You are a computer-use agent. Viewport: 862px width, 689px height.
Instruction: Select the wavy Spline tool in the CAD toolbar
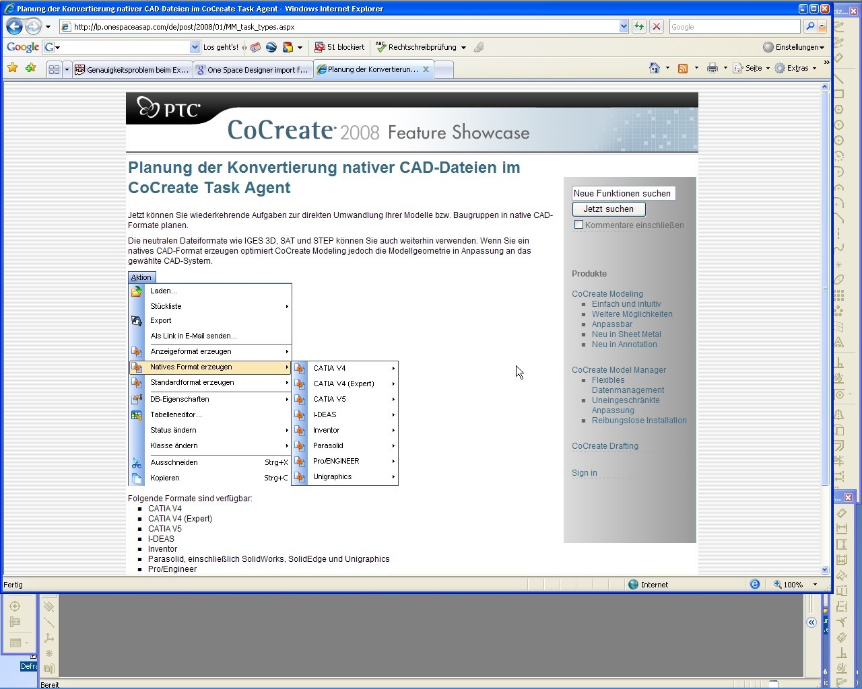tap(839, 248)
